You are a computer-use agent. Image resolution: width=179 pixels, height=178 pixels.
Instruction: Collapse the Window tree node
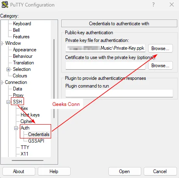[x=2, y=43]
